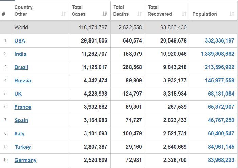Open the Germany country link

25,160
